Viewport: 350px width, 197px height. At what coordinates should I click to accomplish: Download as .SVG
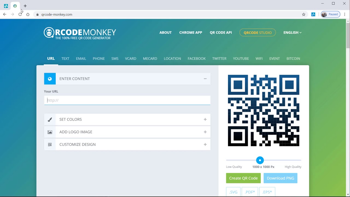(x=233, y=192)
